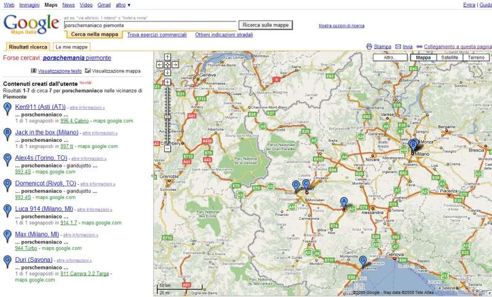Click the suggested porschemania piemonte link
The image size is (492, 297).
[77, 58]
